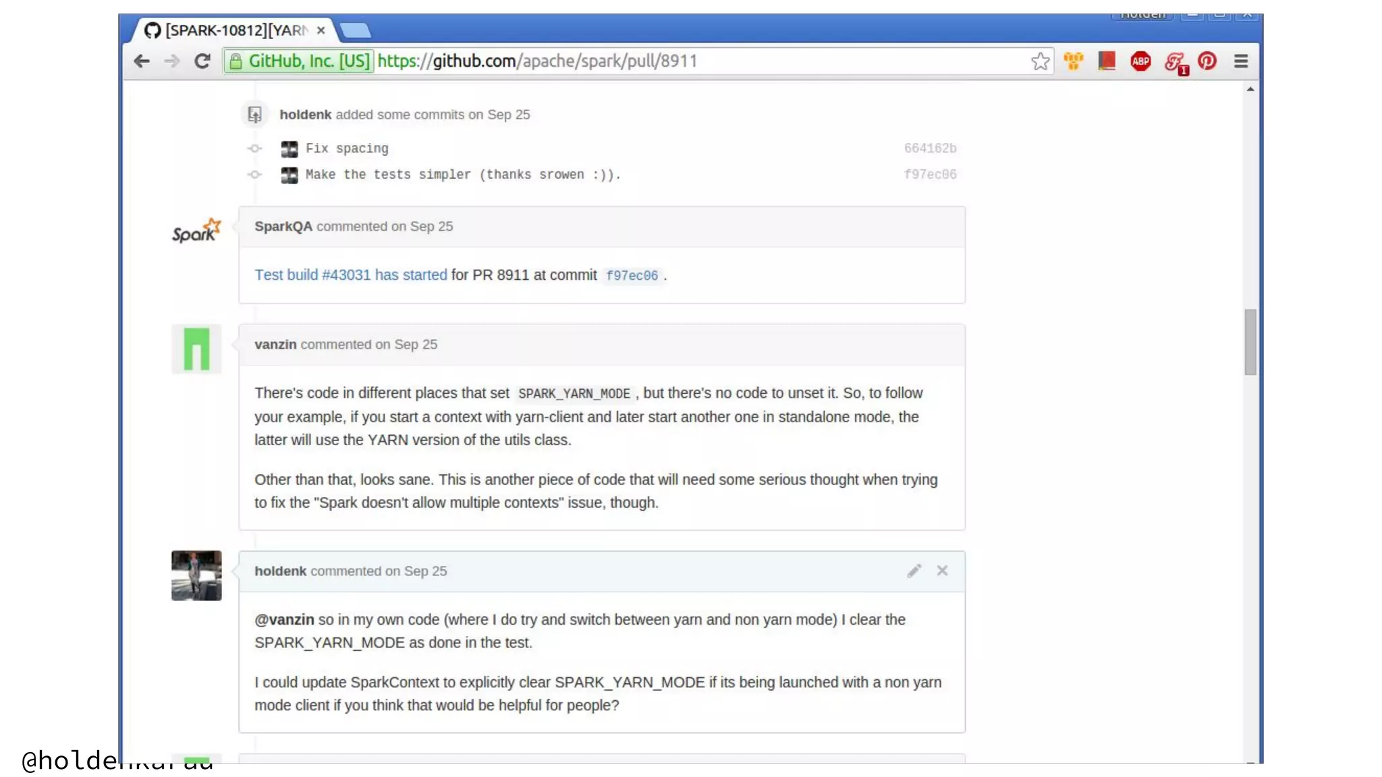Open vanzin's green avatar profile
The image size is (1382, 777).
pyautogui.click(x=196, y=349)
